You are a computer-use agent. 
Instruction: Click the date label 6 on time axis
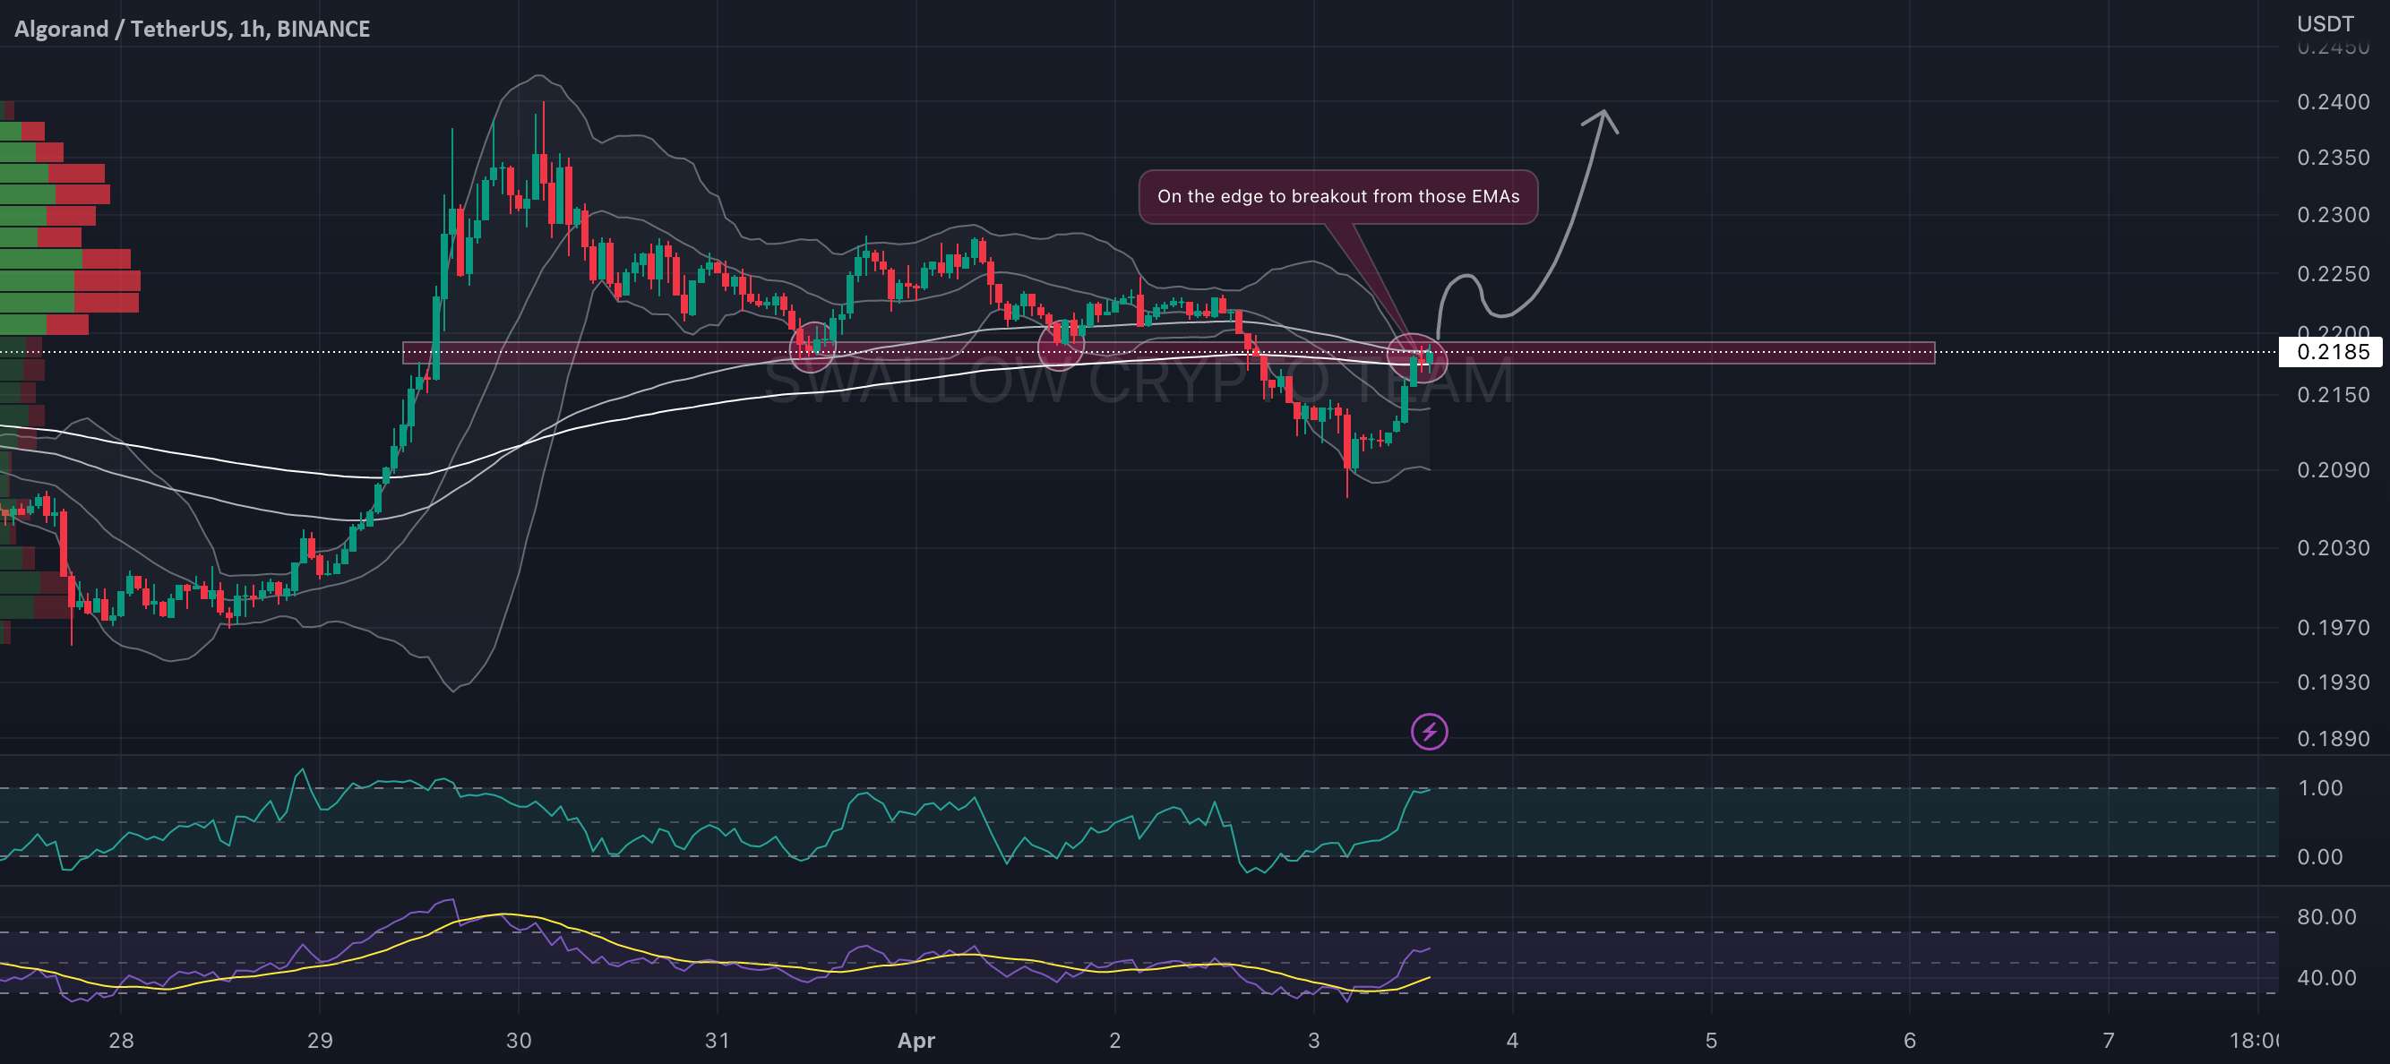(x=1910, y=1041)
